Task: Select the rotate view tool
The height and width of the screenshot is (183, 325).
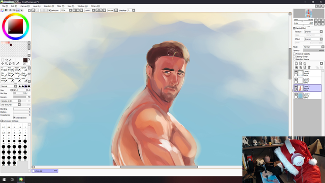Action: tap(10, 64)
